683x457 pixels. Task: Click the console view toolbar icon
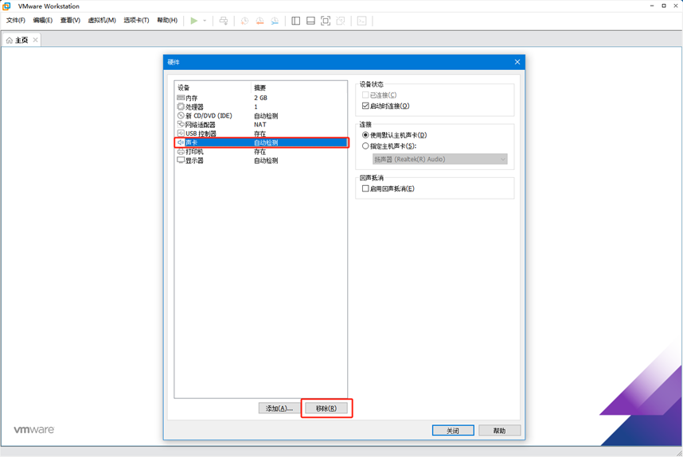361,21
